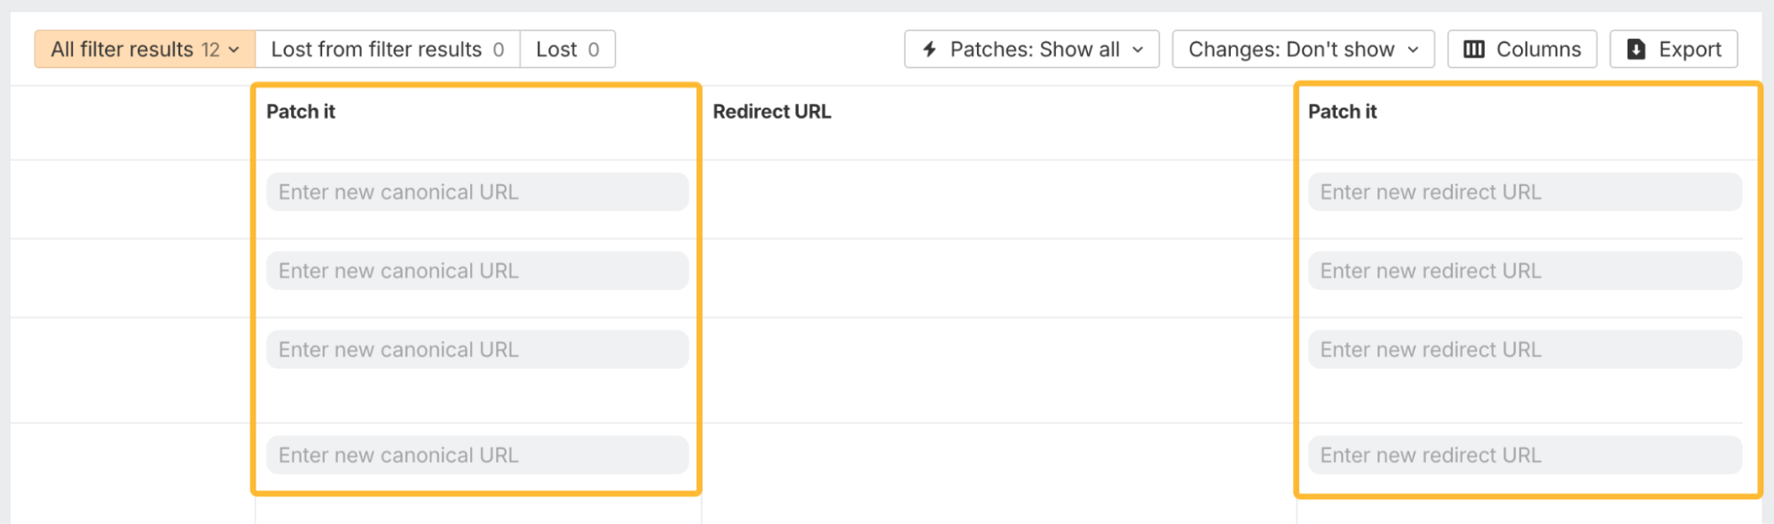Click first row's new canonical URL field
The image size is (1774, 524).
point(477,192)
